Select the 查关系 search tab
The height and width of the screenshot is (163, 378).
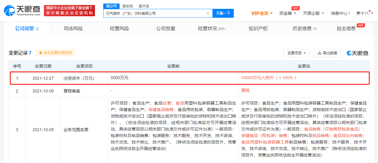pos(144,6)
